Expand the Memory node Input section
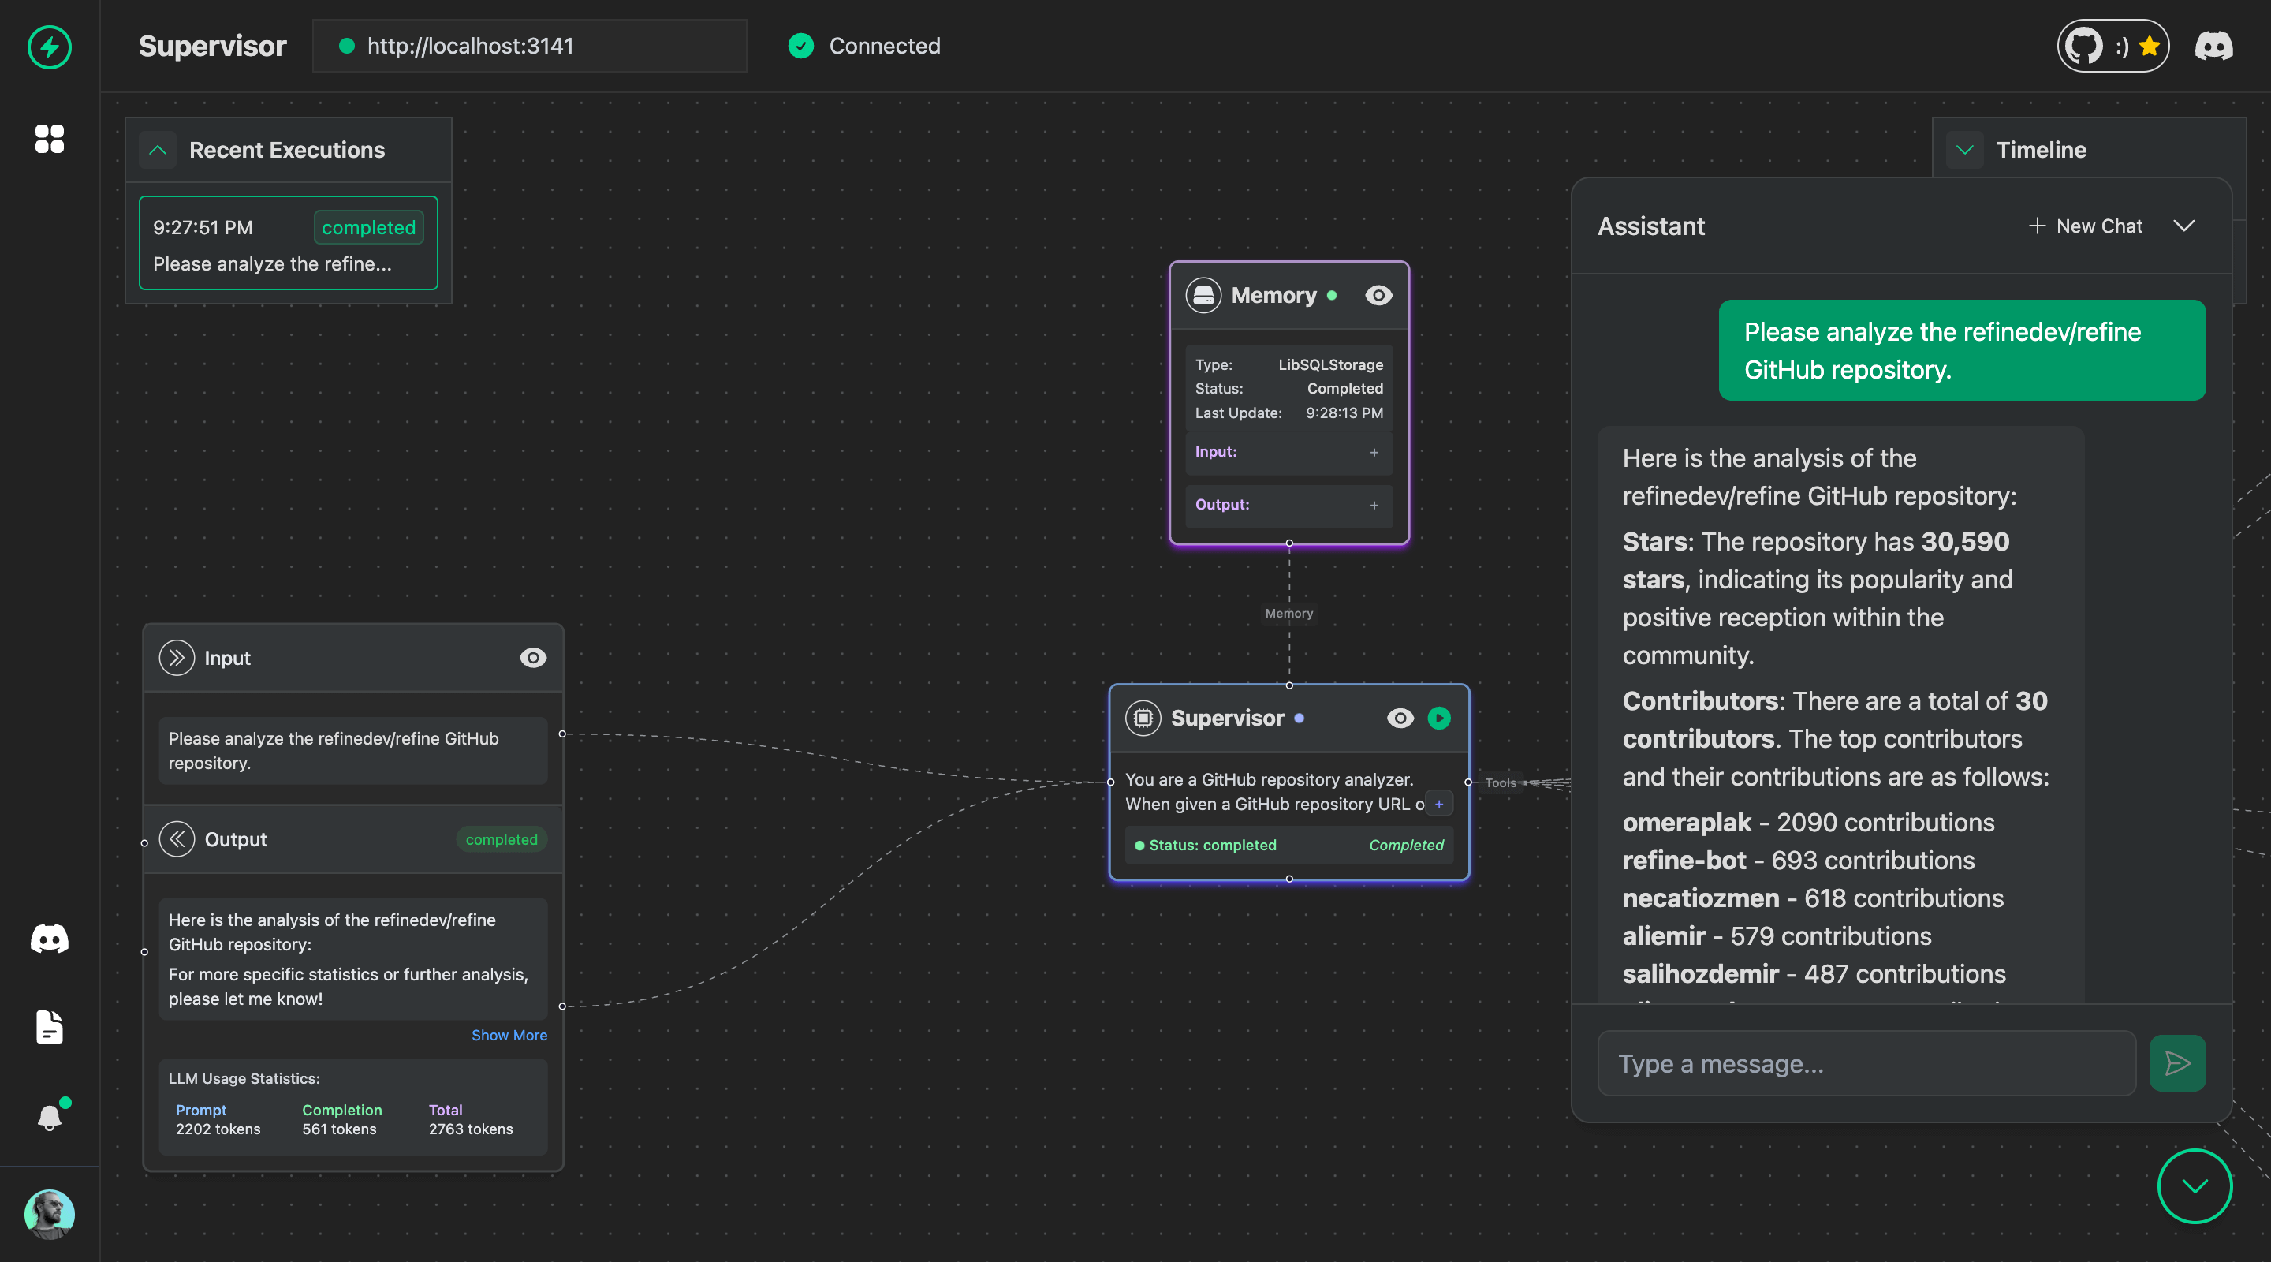2271x1262 pixels. [1374, 453]
